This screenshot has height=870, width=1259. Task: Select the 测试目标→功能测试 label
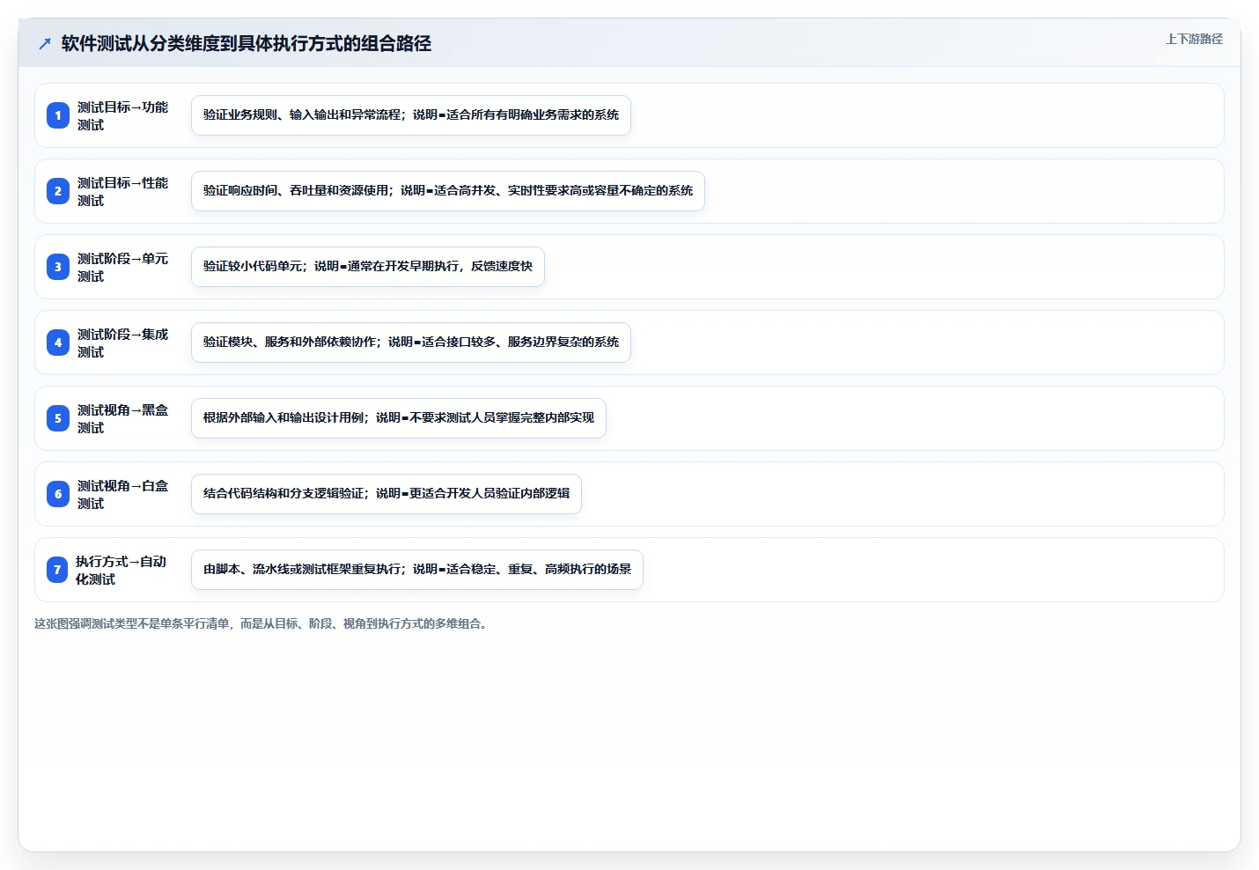coord(122,116)
